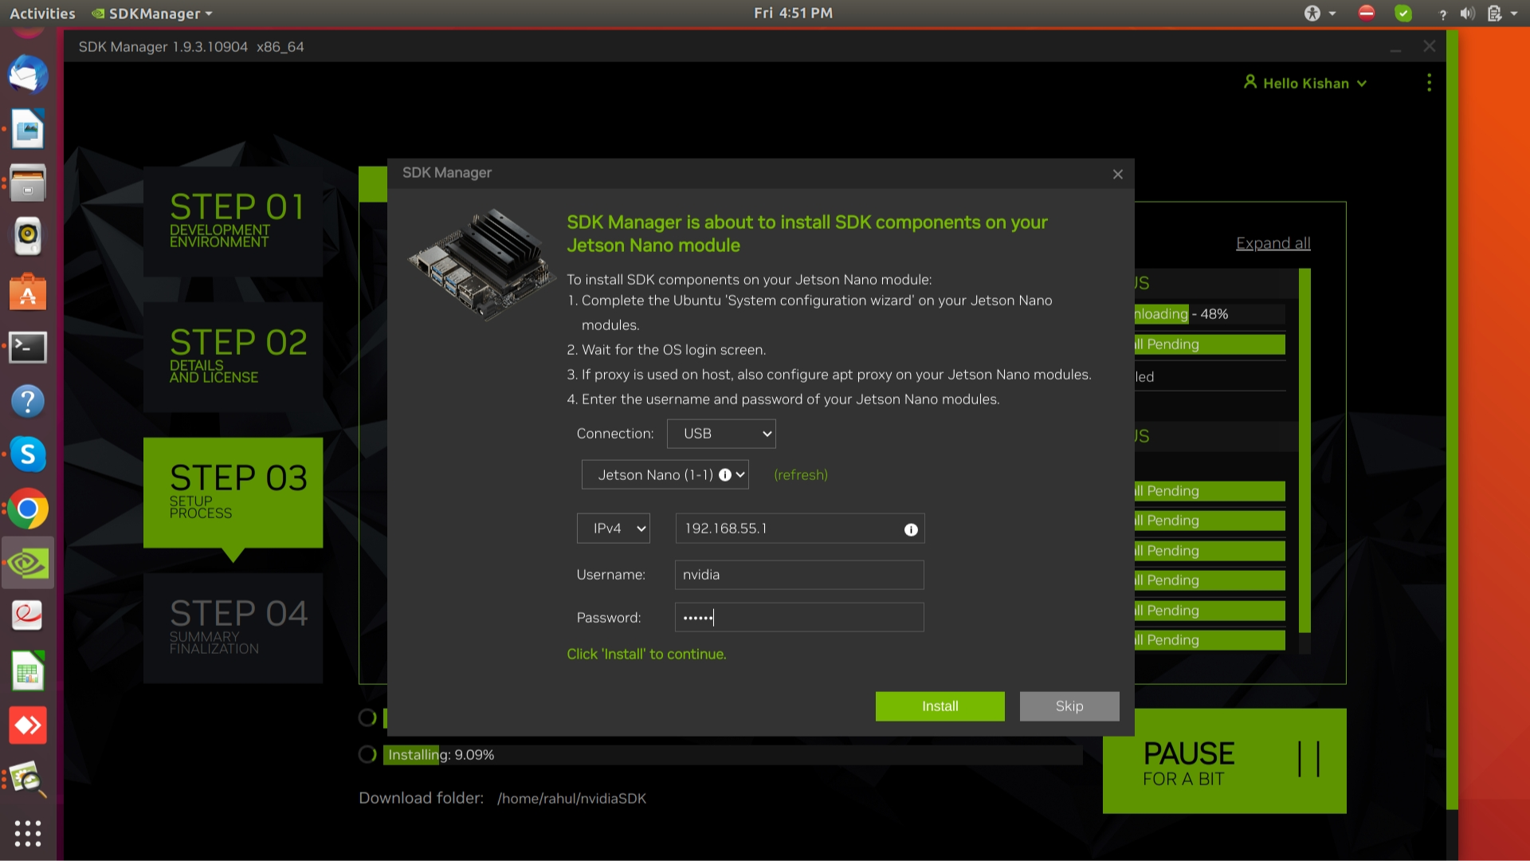Click the Installing 9.09% progress bar
The width and height of the screenshot is (1530, 861).
pos(732,755)
